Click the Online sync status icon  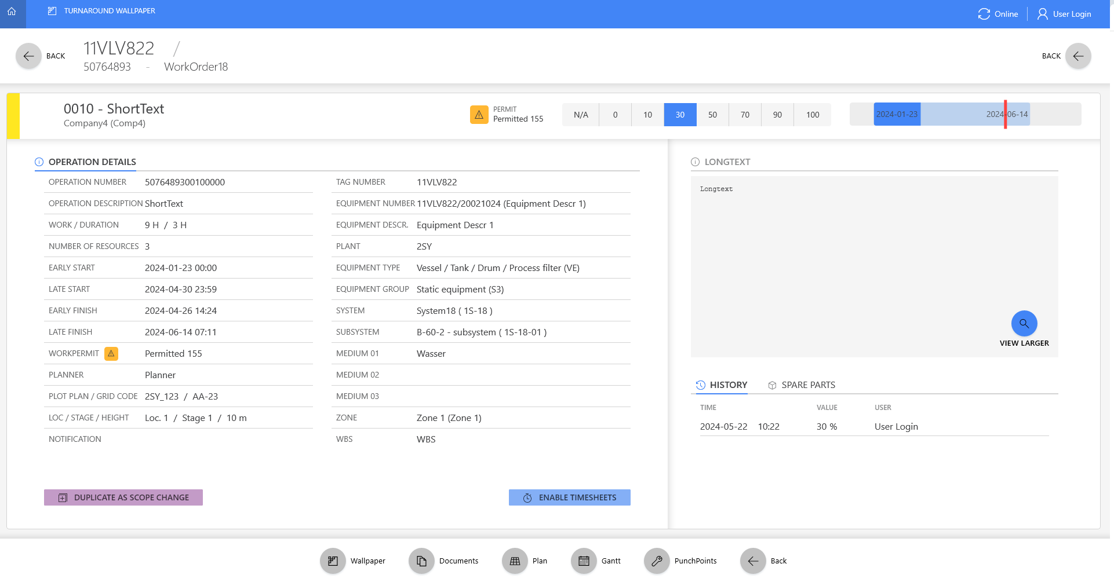(x=984, y=14)
